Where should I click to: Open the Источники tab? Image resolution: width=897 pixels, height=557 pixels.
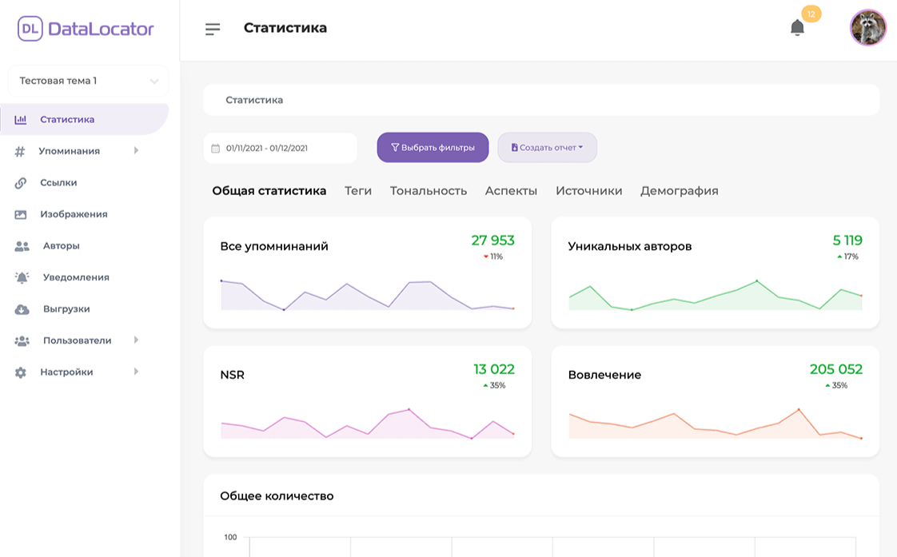(588, 190)
